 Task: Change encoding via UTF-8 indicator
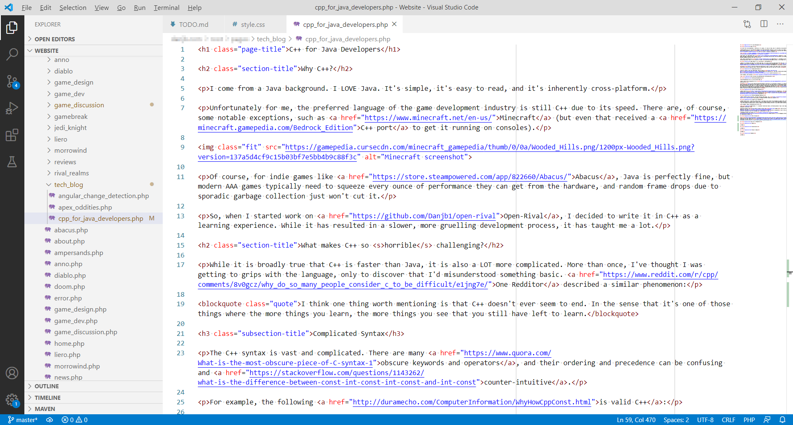point(705,420)
